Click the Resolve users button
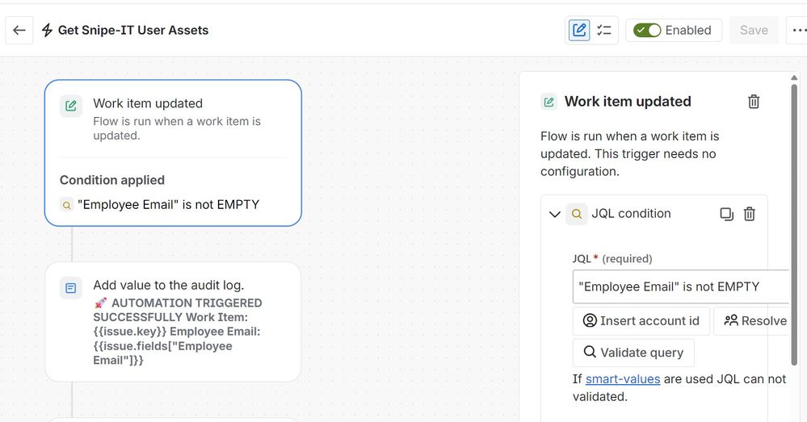 751,321
